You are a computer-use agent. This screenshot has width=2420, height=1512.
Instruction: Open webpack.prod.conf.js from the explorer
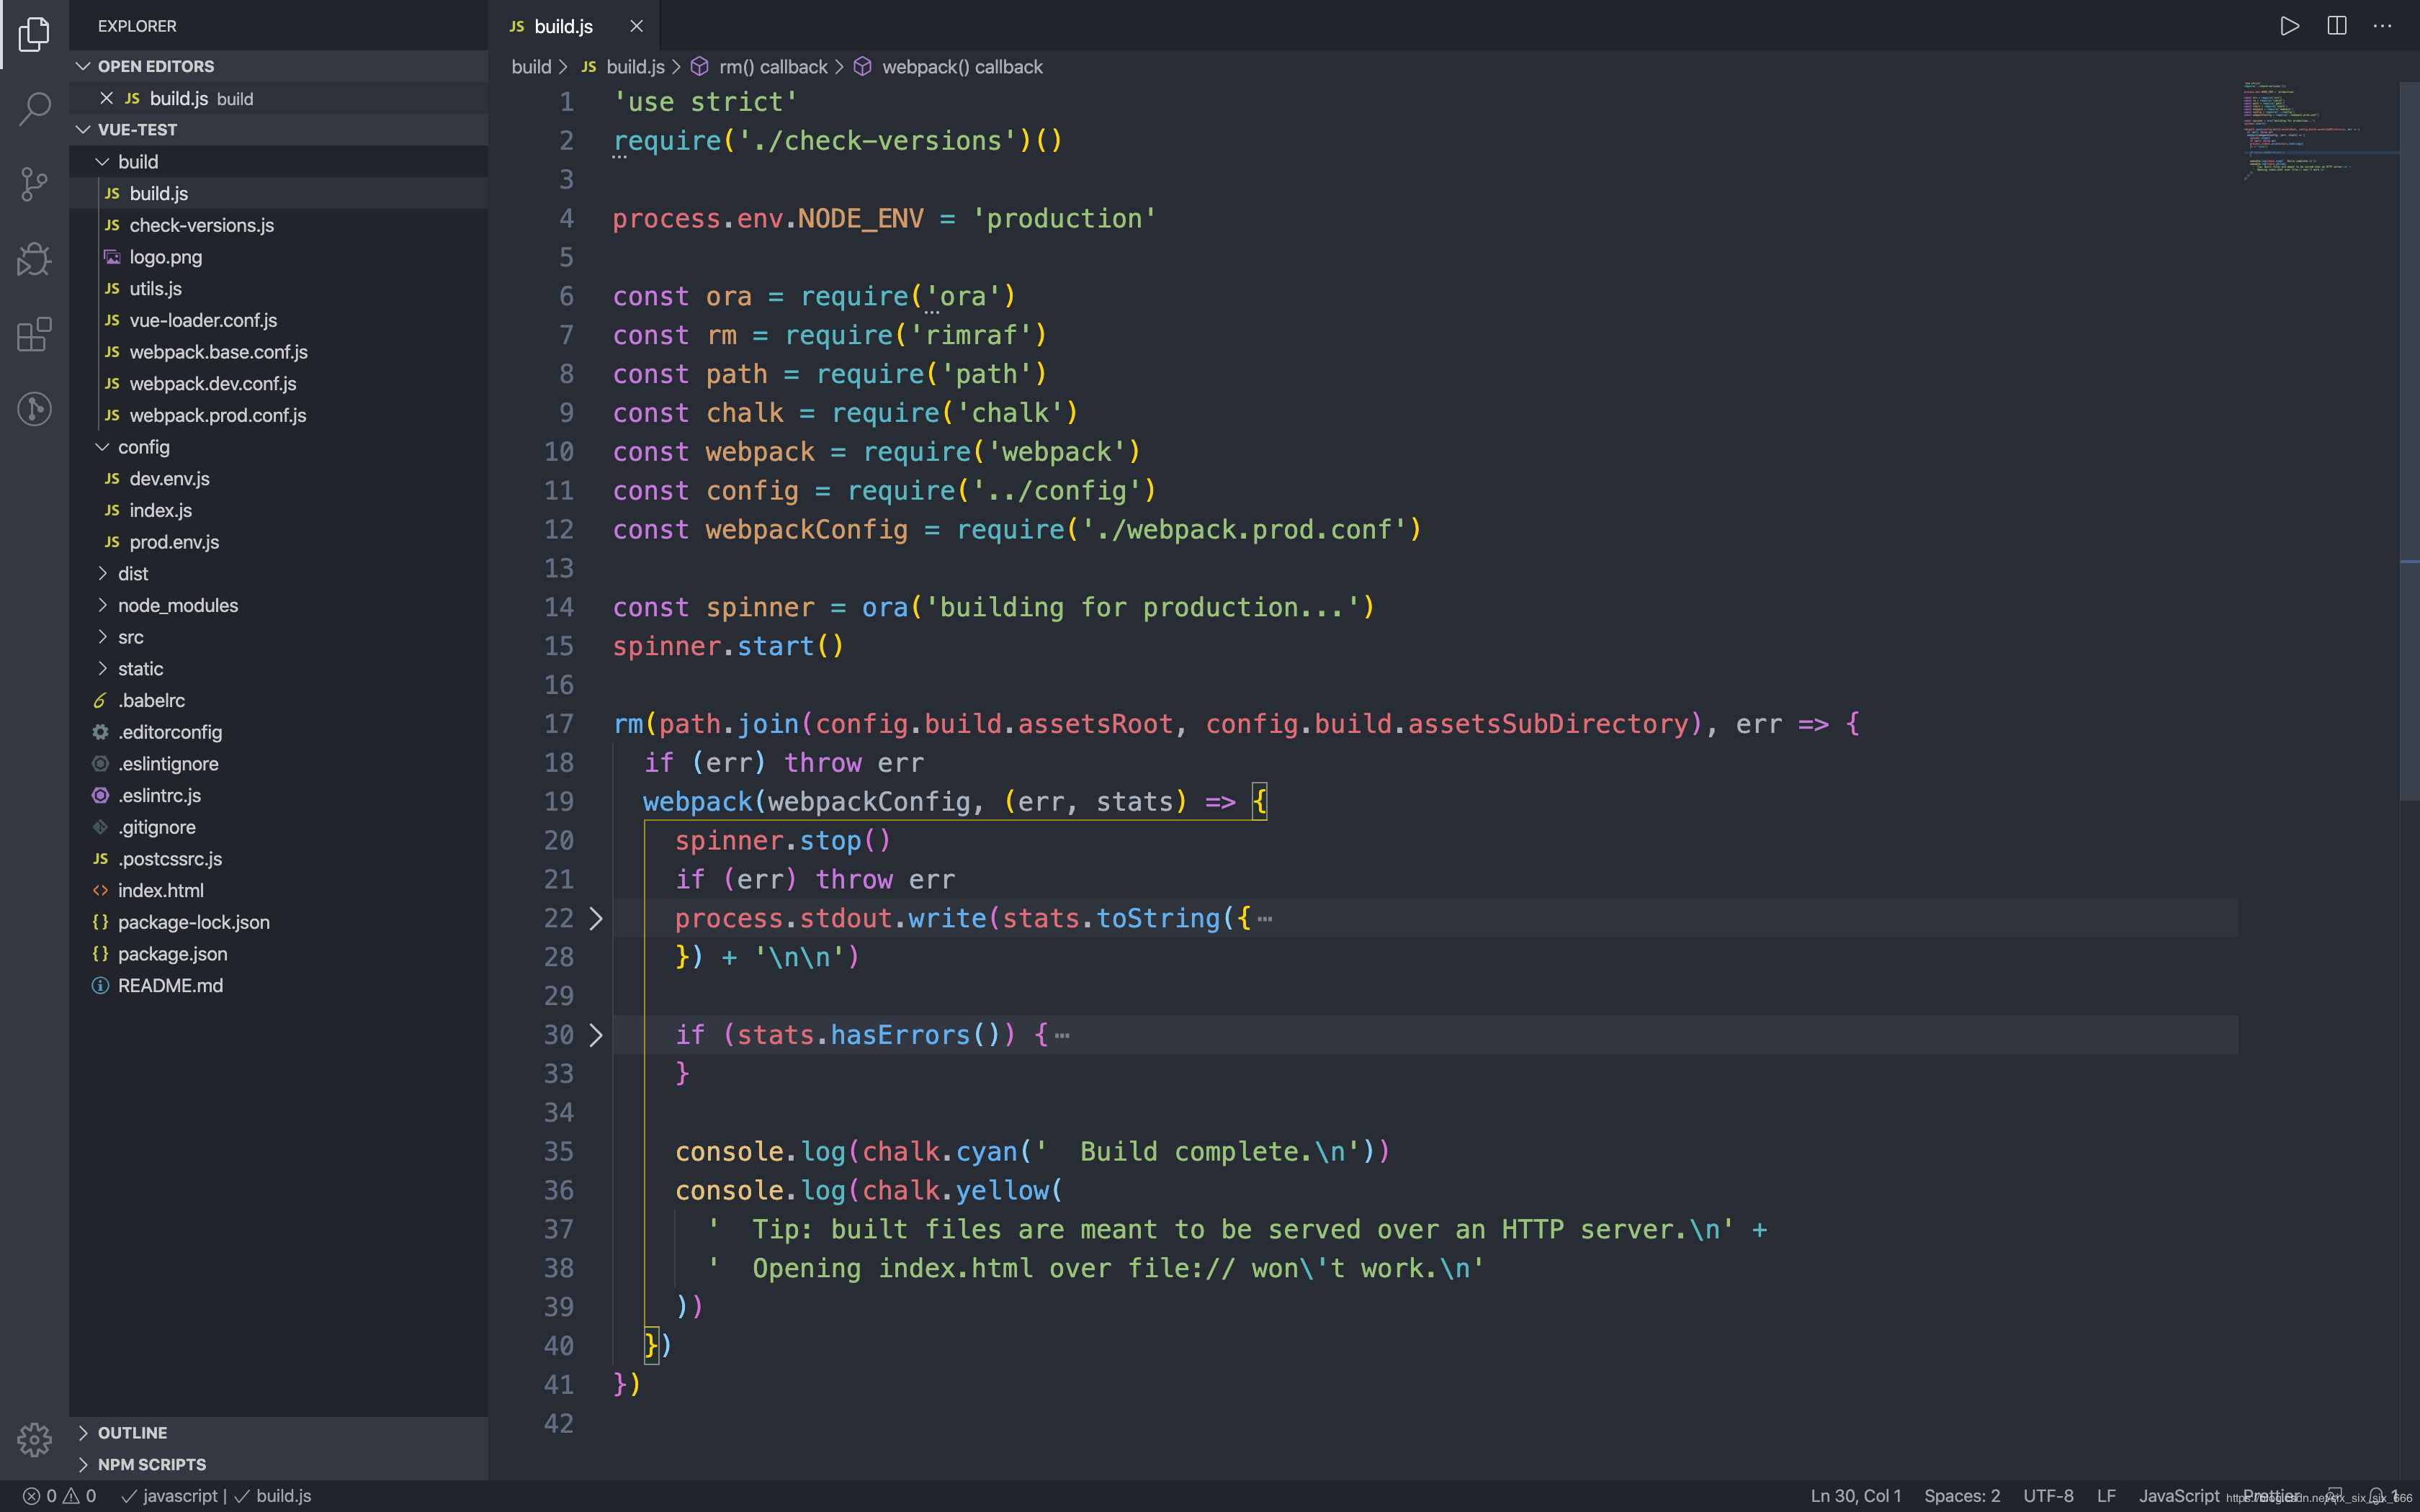[x=217, y=415]
